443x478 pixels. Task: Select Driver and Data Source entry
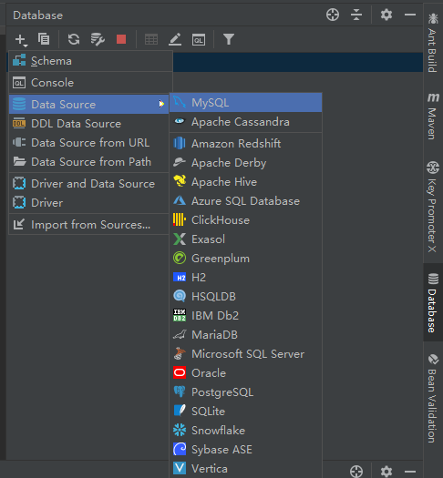tap(88, 184)
